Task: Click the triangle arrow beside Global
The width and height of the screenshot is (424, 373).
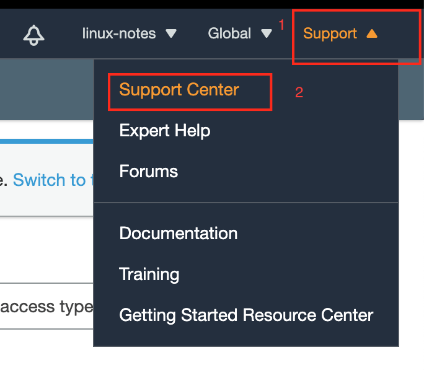Action: click(x=267, y=34)
